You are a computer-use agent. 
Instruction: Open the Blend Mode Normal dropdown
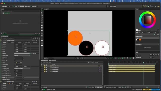[x=22, y=55]
